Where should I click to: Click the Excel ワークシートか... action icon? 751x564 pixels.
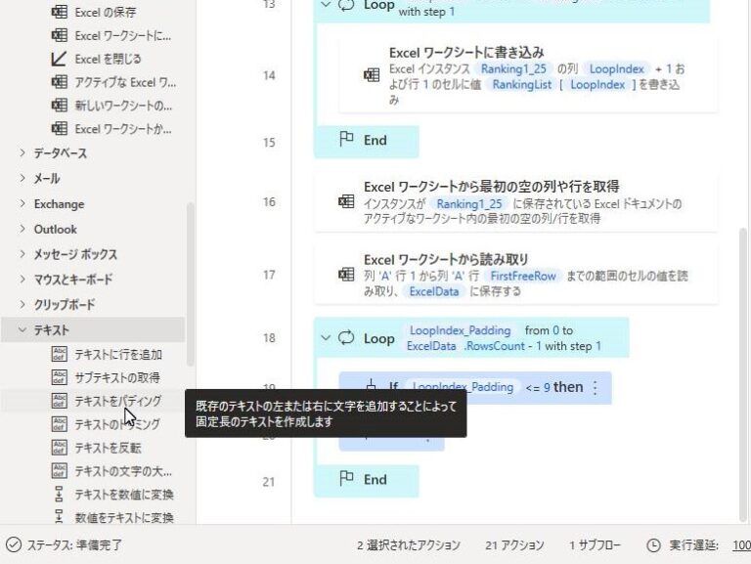tap(59, 128)
